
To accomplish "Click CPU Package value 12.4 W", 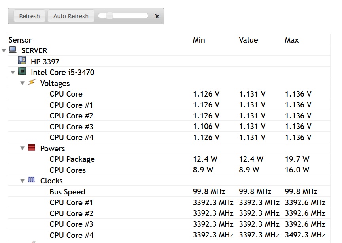I will [x=251, y=159].
